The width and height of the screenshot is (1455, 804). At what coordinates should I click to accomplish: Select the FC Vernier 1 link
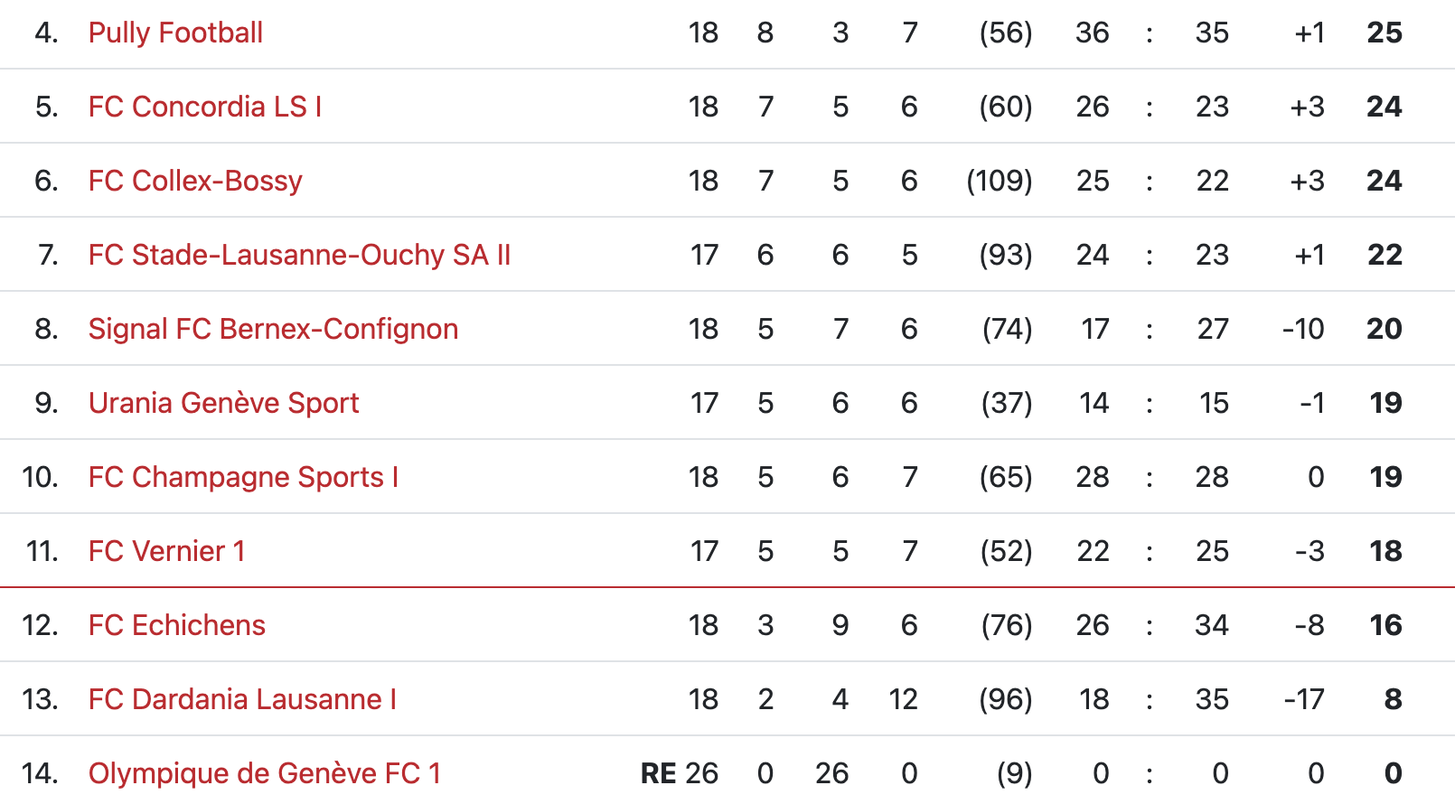(166, 551)
